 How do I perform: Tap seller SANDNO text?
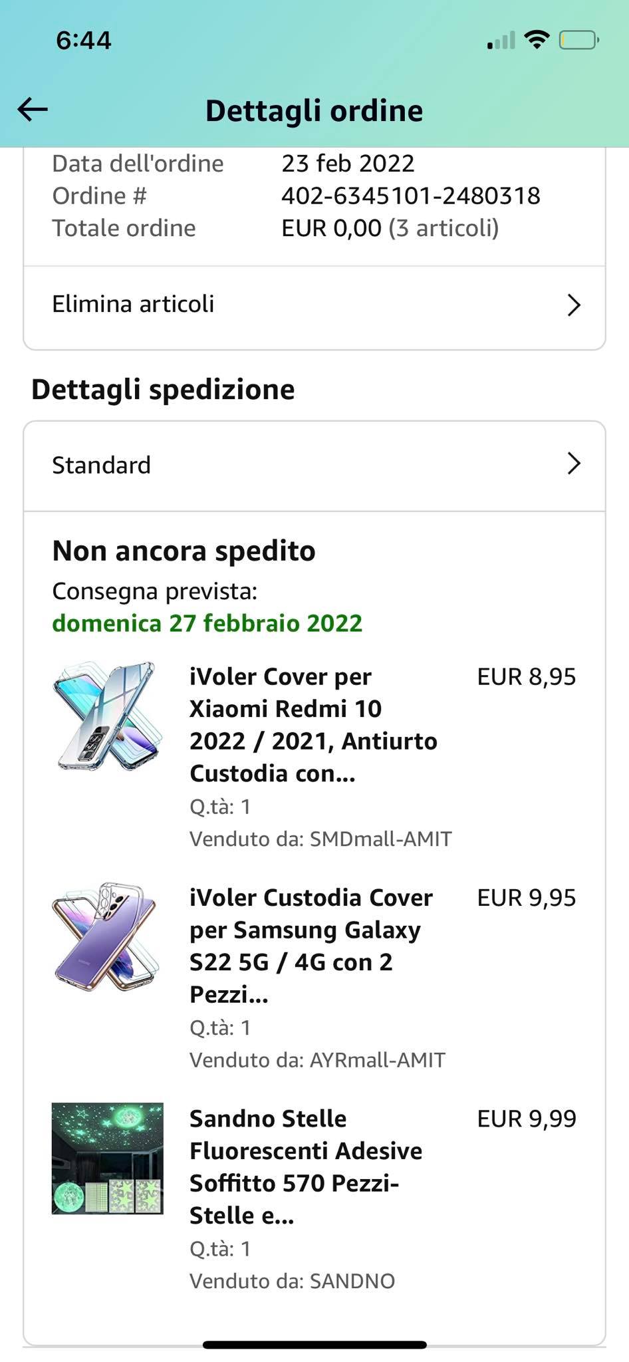[352, 1281]
